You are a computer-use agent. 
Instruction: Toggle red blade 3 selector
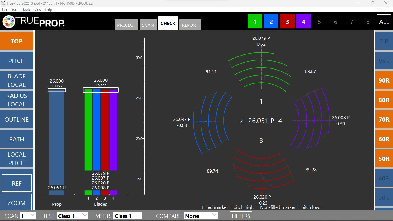(287, 22)
